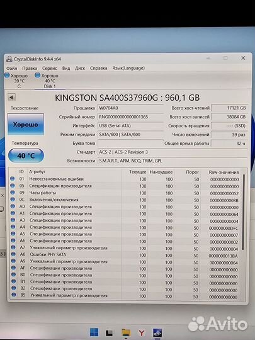Click the status dot for attribute AF
This screenshot has width=255, height=340.
13,268
